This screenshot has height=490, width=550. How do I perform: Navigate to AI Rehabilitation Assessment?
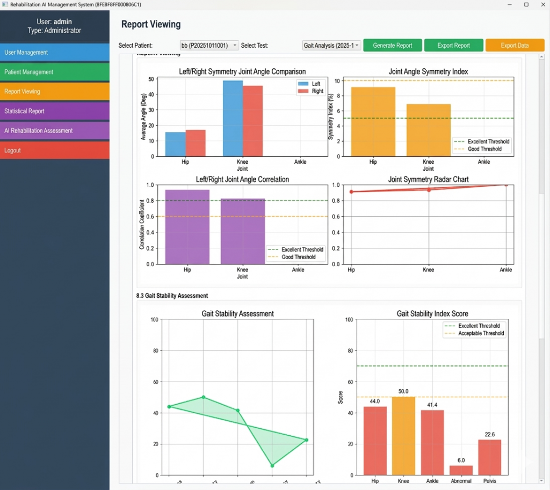pos(55,131)
